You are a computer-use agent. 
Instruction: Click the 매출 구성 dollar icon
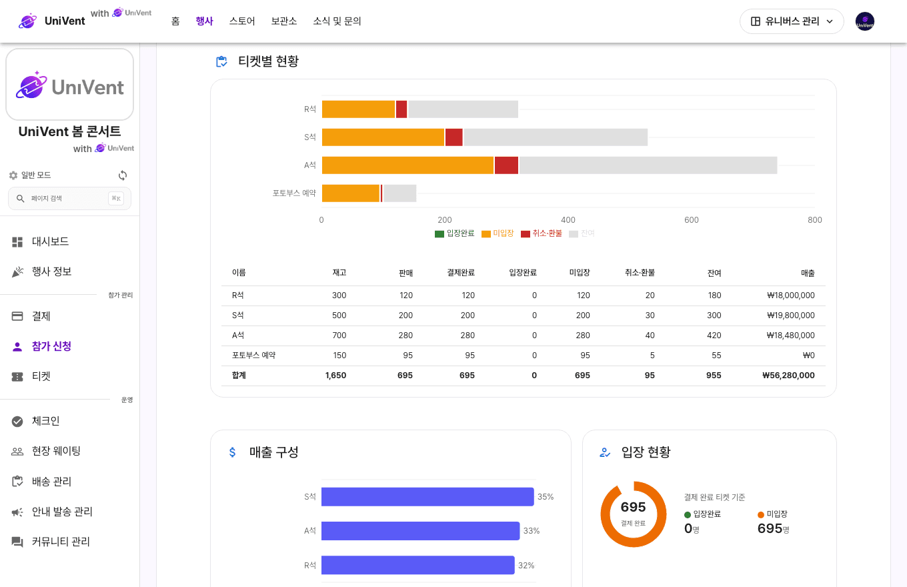pos(232,452)
